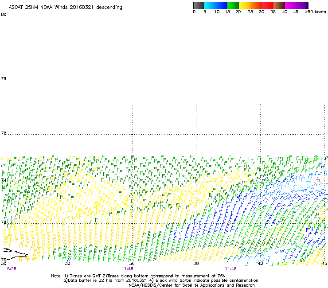Screen dimensions: 328x288
Task: Click the latitude label '74'
Action: click(x=4, y=180)
